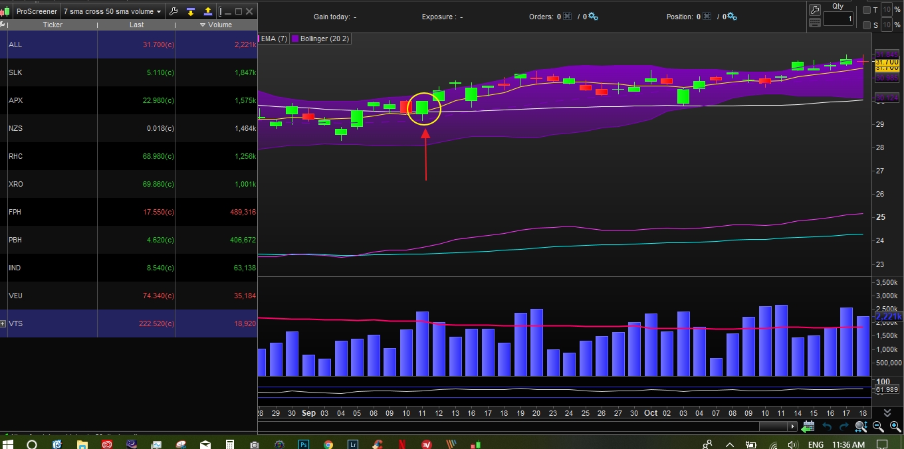Enable the S percent checkbox
The width and height of the screenshot is (904, 449).
pyautogui.click(x=867, y=25)
